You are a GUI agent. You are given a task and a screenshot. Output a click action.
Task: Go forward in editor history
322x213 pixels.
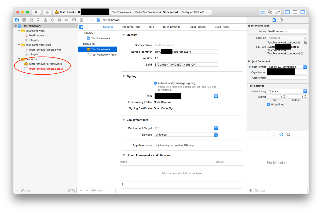pyautogui.click(x=93, y=20)
